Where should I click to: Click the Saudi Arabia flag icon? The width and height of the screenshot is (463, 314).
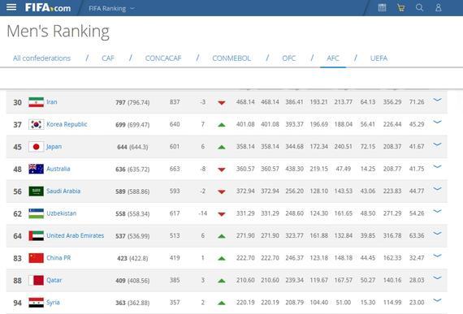(x=37, y=191)
